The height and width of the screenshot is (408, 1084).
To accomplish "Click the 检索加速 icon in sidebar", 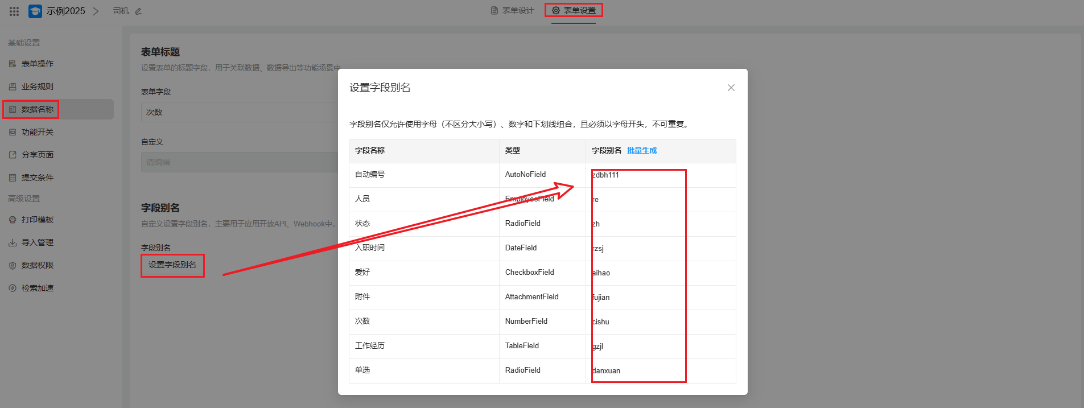I will coord(13,288).
